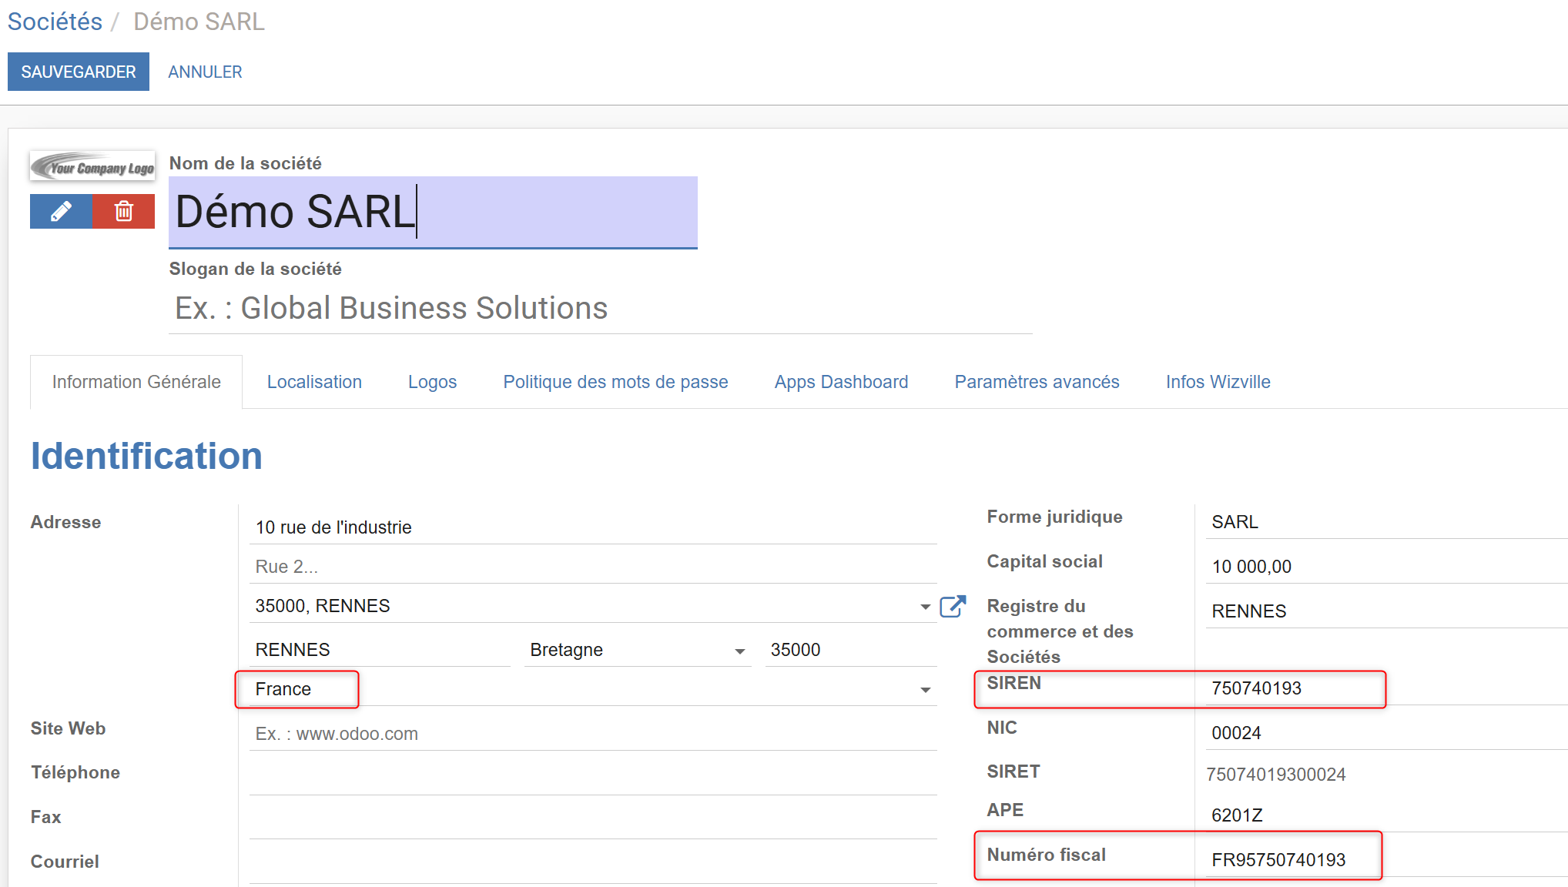The height and width of the screenshot is (887, 1568).
Task: Switch to the Information Générale tab
Action: [x=136, y=382]
